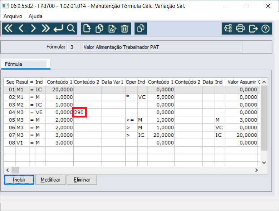The image size is (279, 211).
Task: Click the standalone copy formula icon
Action: tap(141, 29)
